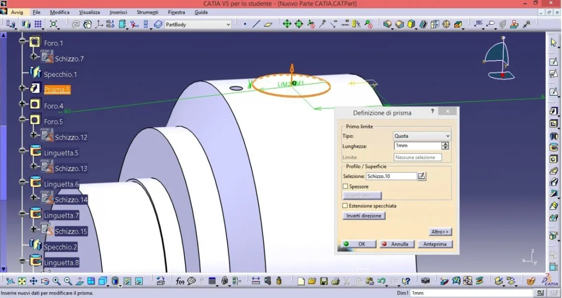Open the PartBody body selector dropdown

coord(199,24)
